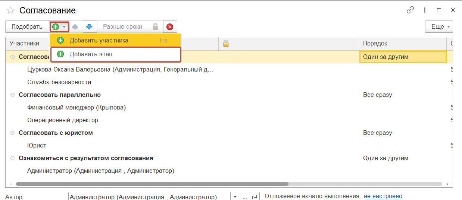Move the row down with the blue arrow

pyautogui.click(x=89, y=27)
